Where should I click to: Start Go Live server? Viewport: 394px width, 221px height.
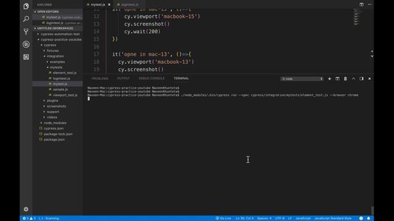tap(223, 219)
